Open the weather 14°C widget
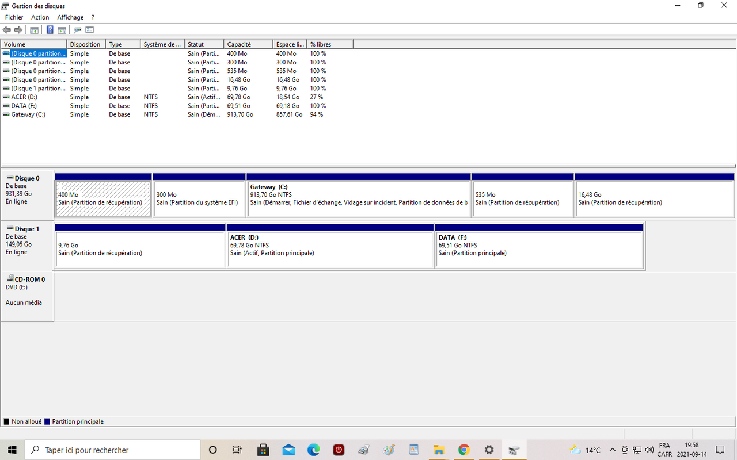 click(585, 450)
